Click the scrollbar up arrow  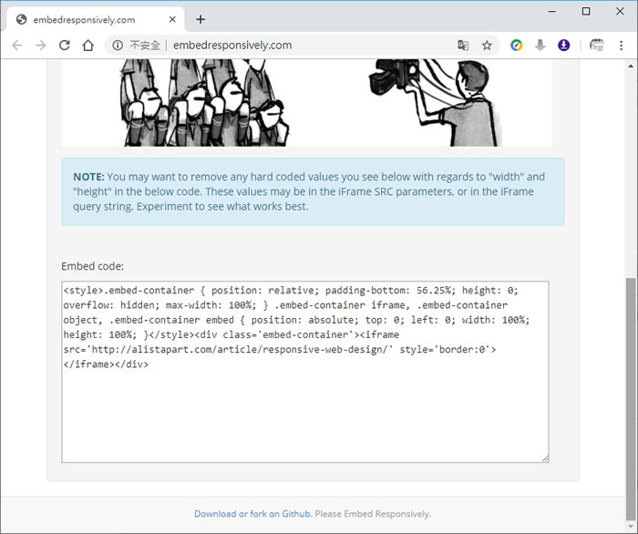[x=631, y=66]
